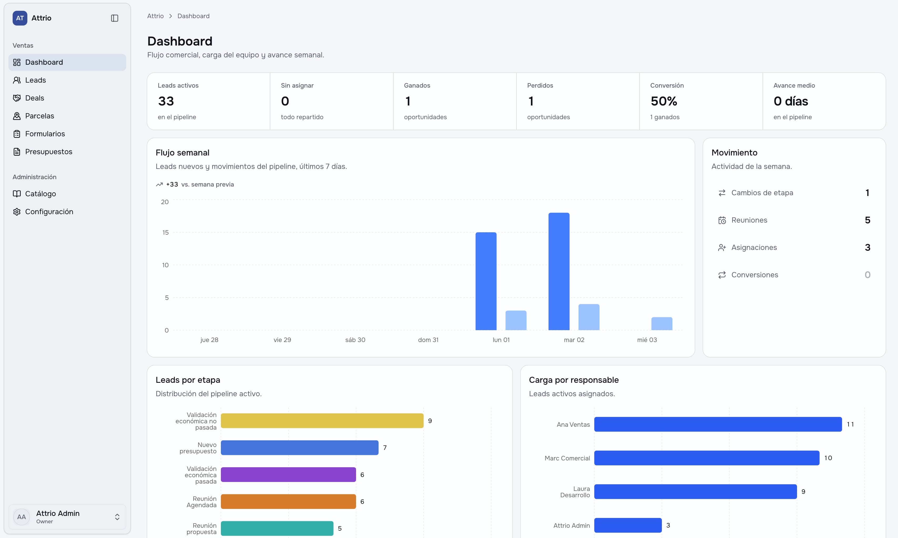This screenshot has height=538, width=898.
Task: Click the light blue bar for mié 03
Action: 662,324
